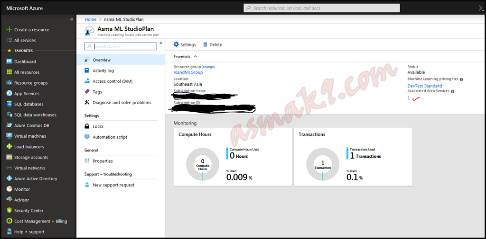Click the Asma ML StudioPlan breadcrumb
Image resolution: width=486 pixels, height=239 pixels.
(x=124, y=19)
